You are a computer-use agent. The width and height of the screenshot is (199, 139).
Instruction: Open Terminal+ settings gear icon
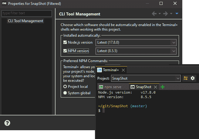[x=193, y=78]
